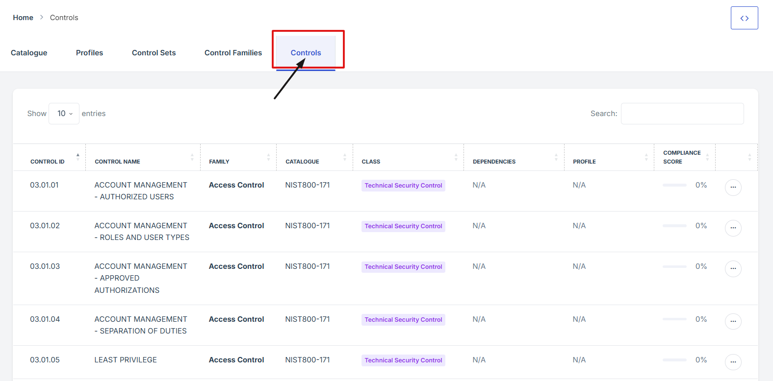Image resolution: width=773 pixels, height=381 pixels.
Task: Sort by Control Name column header
Action: pos(118,162)
